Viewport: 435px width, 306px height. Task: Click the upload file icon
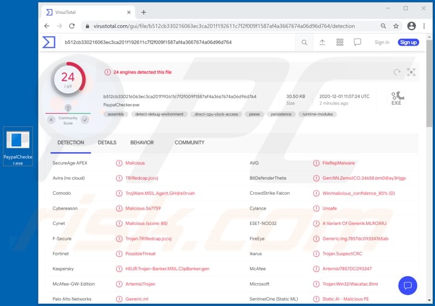322,42
